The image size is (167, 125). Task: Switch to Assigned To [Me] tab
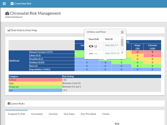[16, 114]
